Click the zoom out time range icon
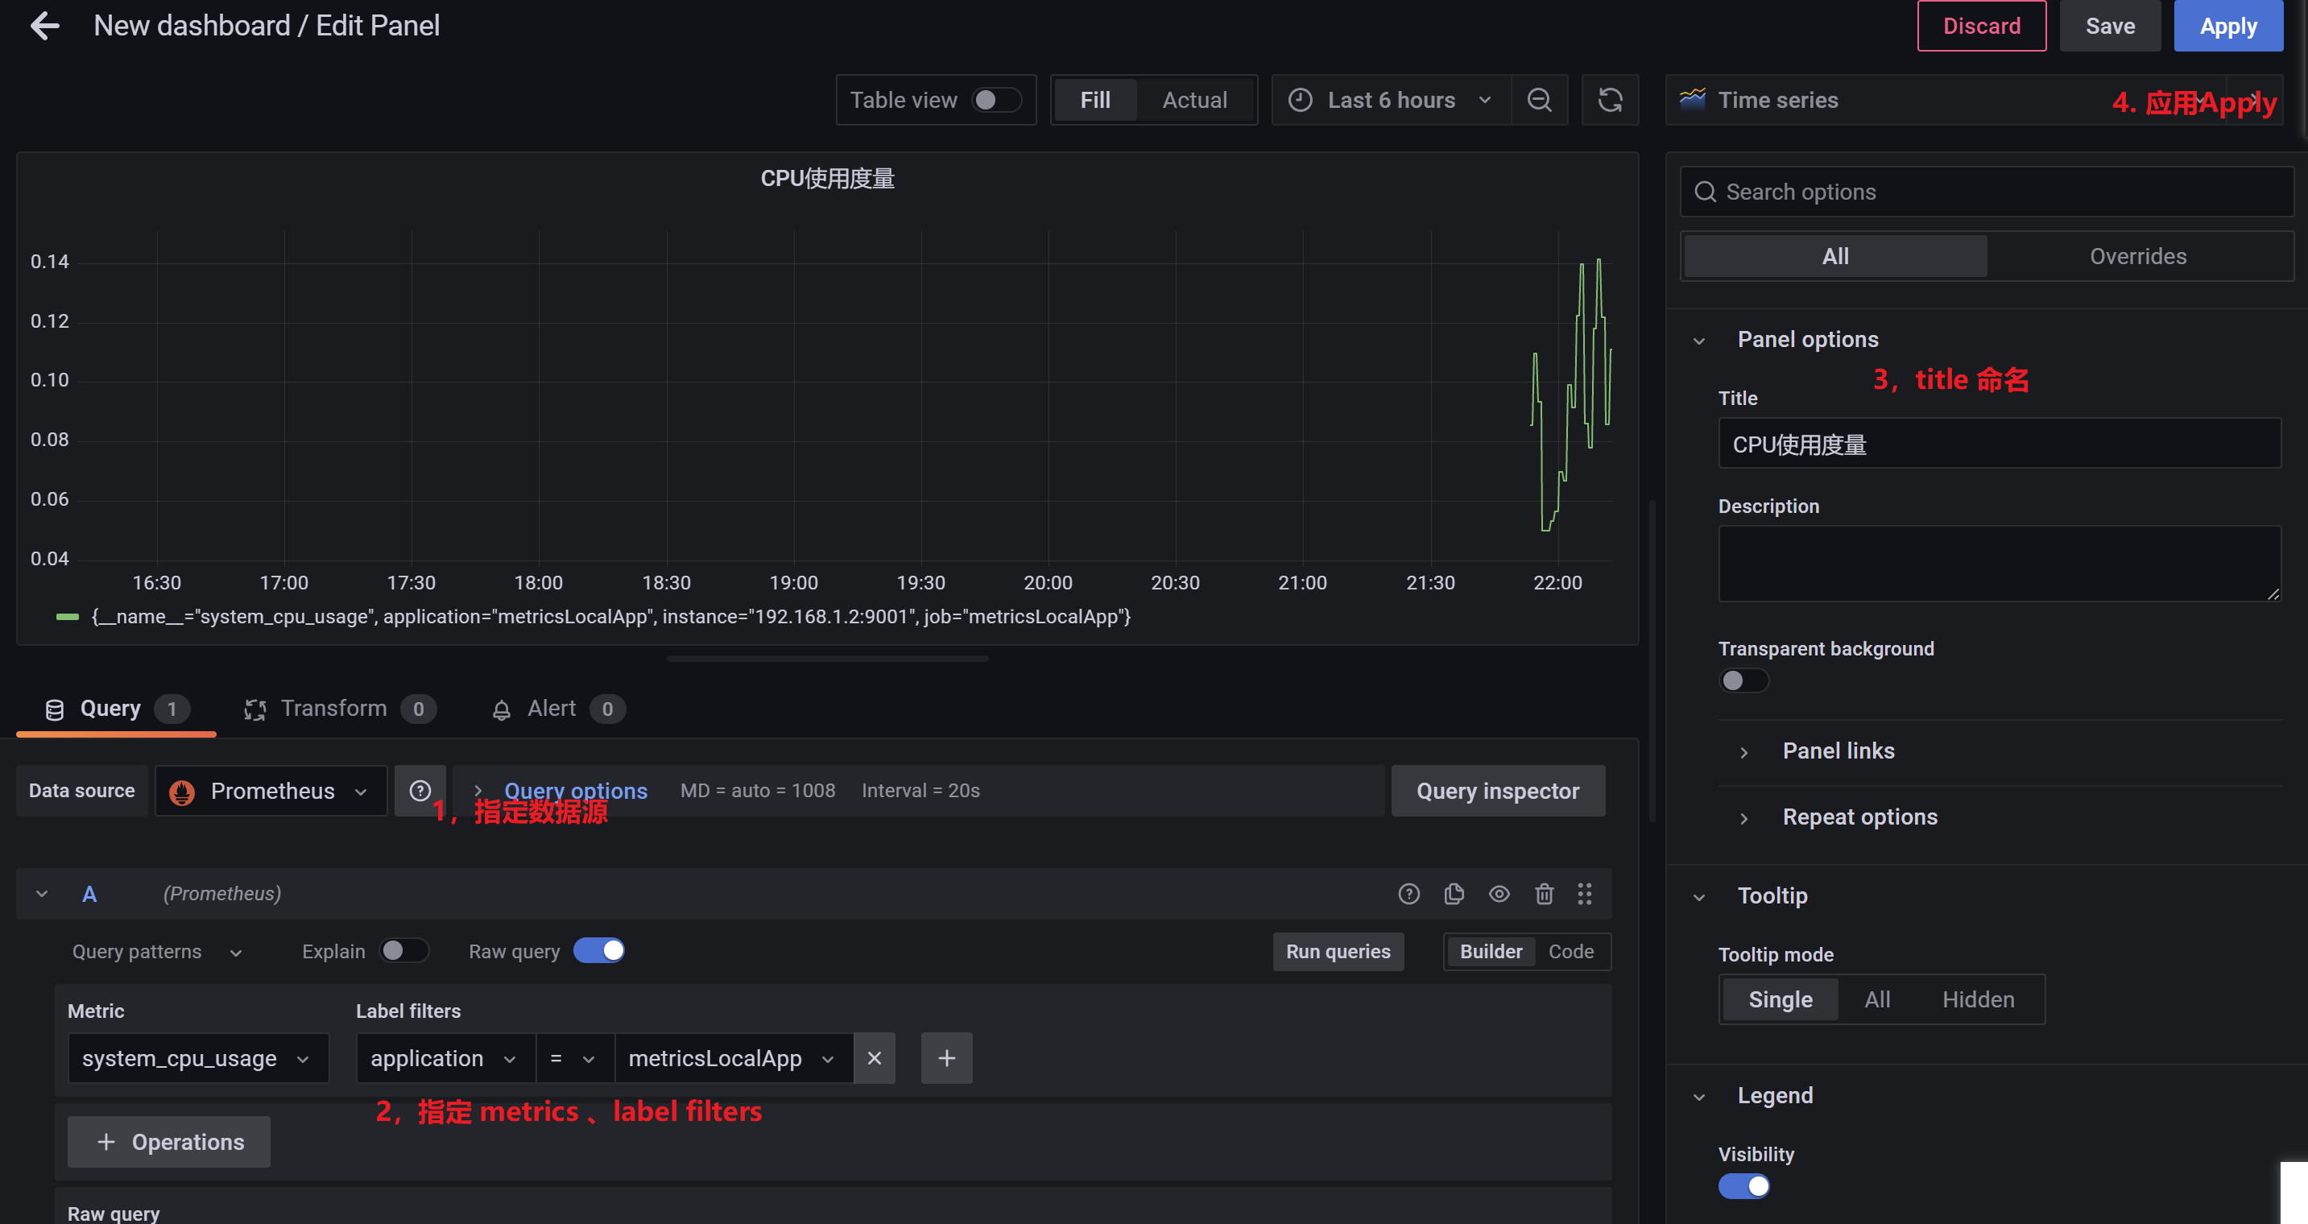Viewport: 2308px width, 1224px height. coord(1539,101)
